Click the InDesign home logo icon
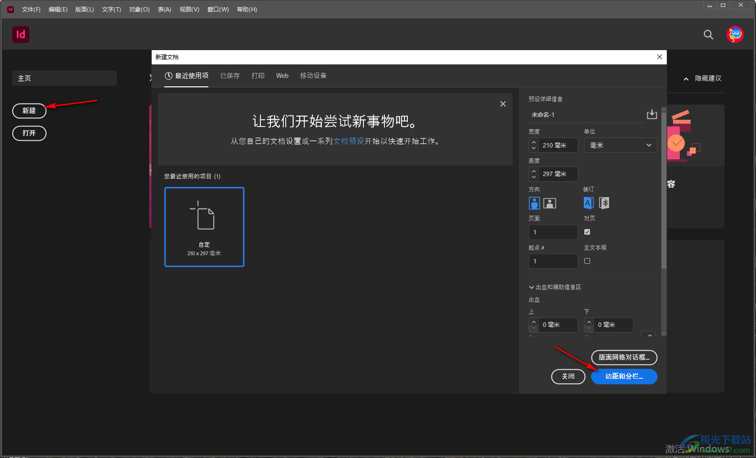The image size is (756, 458). (x=21, y=35)
